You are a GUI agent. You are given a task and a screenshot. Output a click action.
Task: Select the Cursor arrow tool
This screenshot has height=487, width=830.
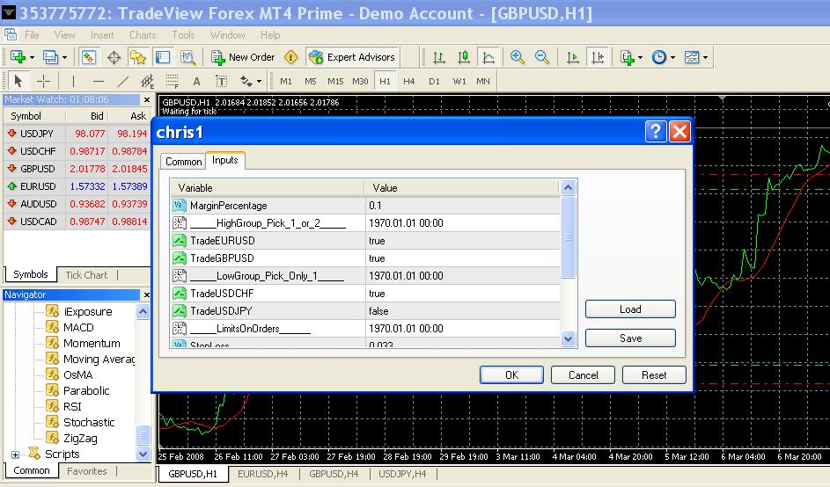pyautogui.click(x=18, y=82)
